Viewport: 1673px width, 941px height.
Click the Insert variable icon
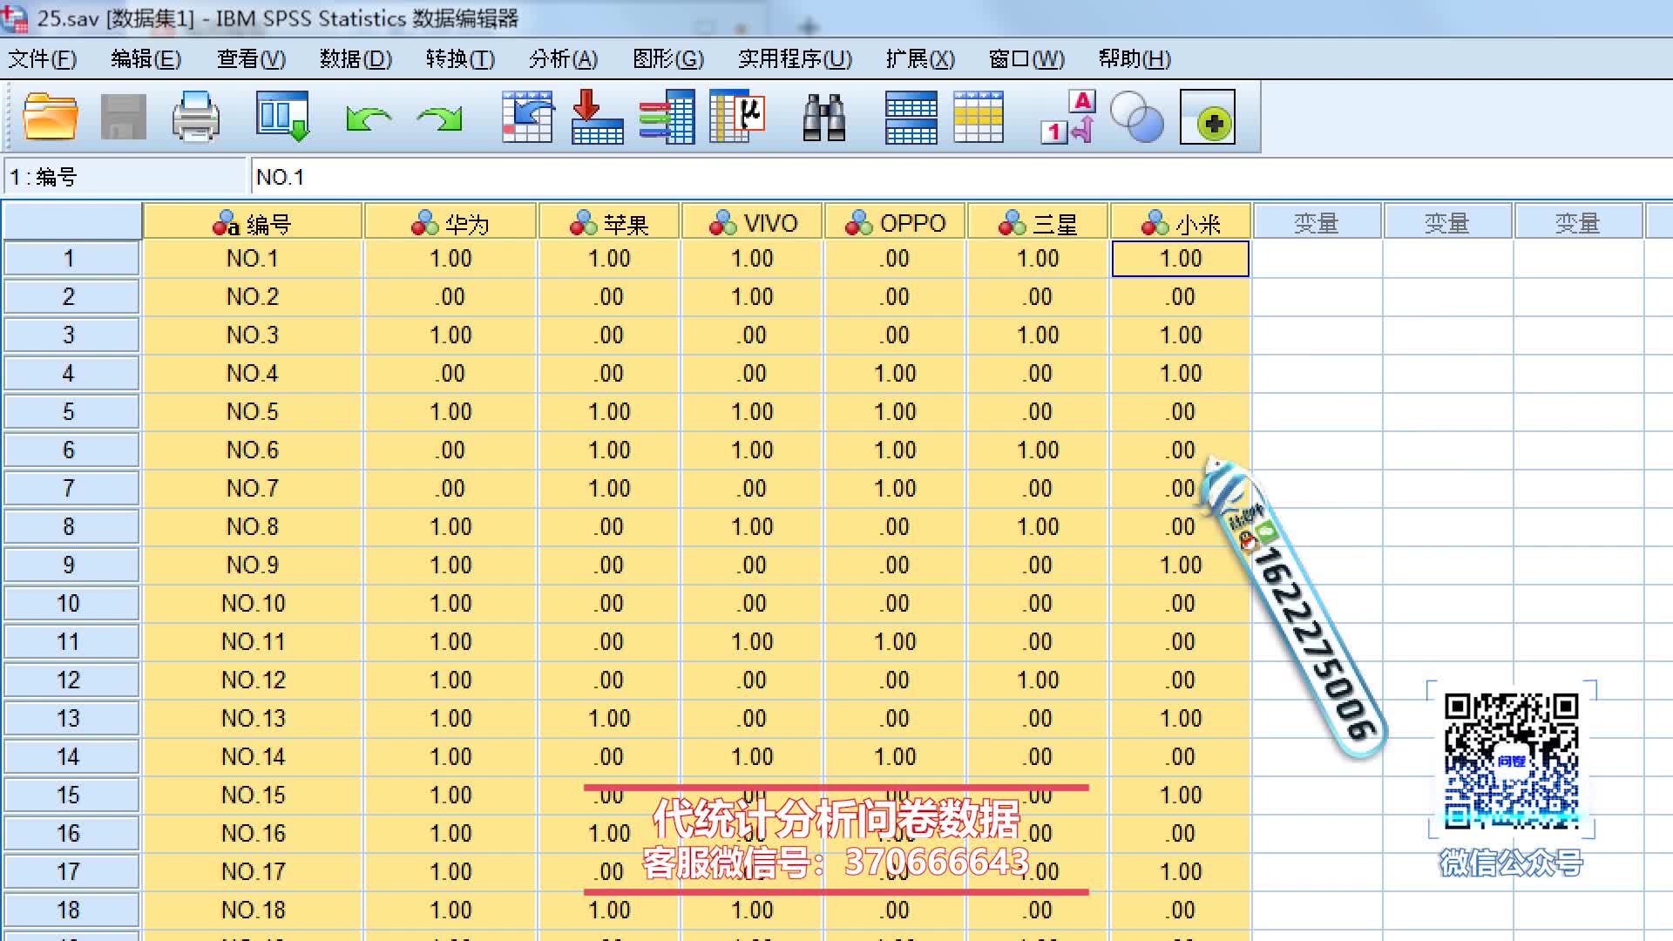979,117
